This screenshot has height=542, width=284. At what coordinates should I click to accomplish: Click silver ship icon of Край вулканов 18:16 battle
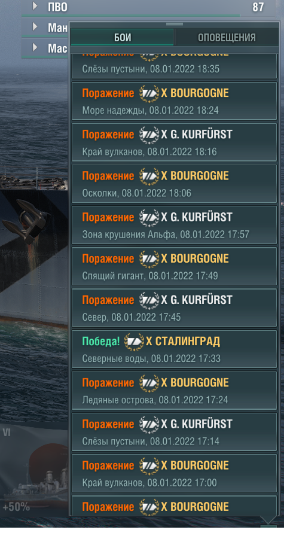[149, 135]
